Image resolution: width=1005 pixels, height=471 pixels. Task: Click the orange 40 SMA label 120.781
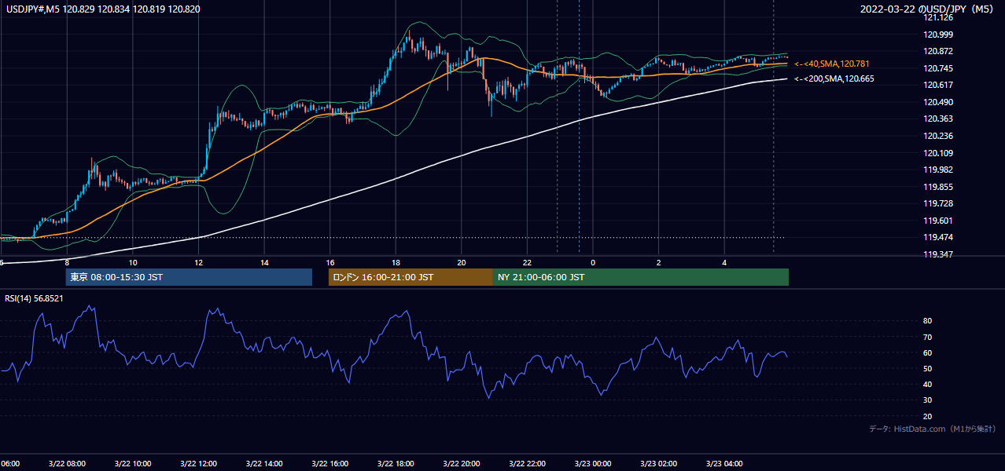(832, 64)
